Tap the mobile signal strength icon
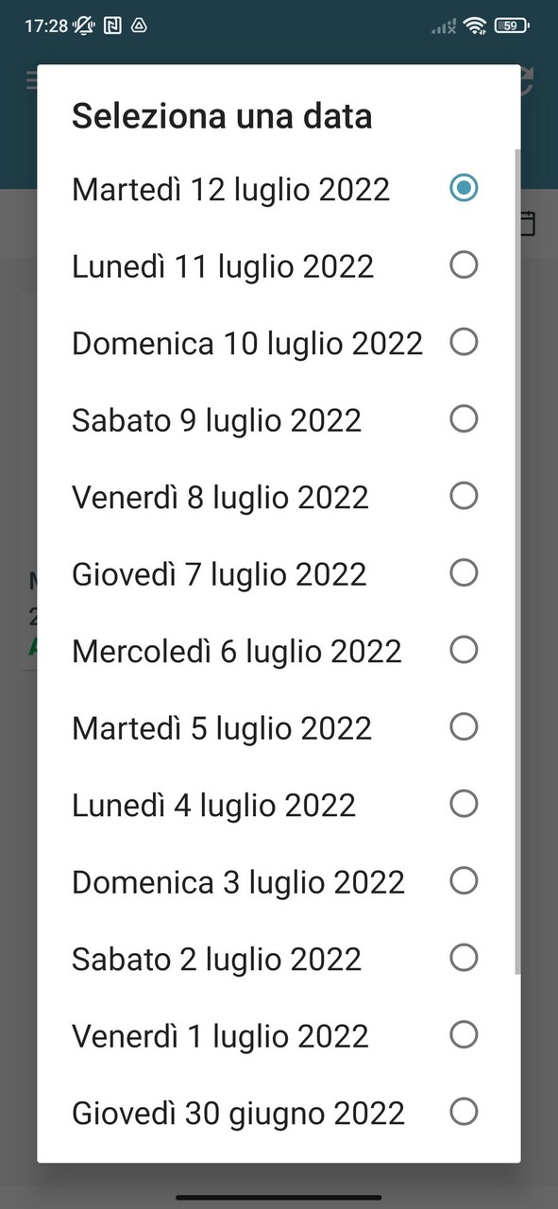This screenshot has width=558, height=1209. [x=442, y=26]
